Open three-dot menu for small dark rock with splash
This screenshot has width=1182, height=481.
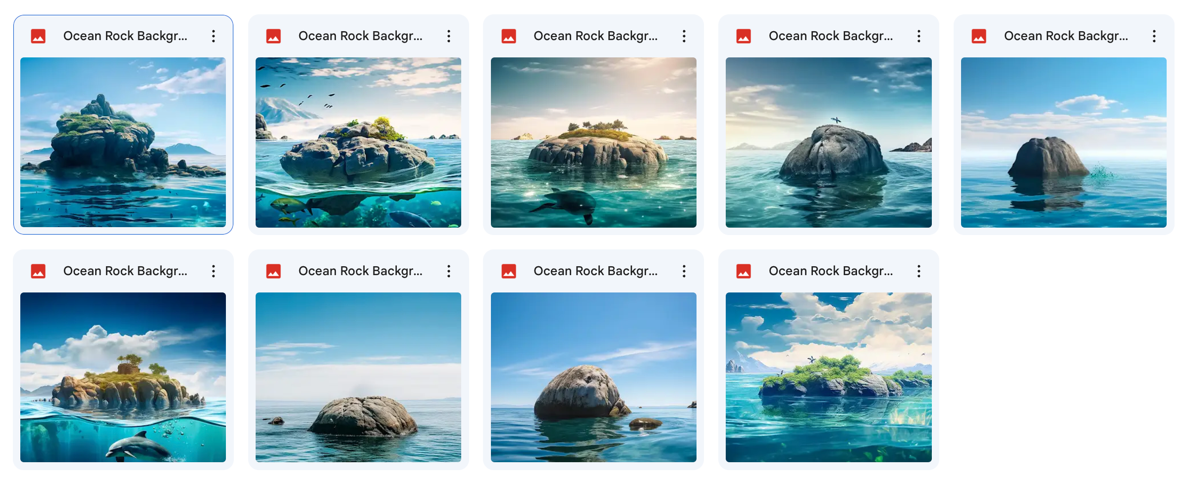[x=1154, y=36]
